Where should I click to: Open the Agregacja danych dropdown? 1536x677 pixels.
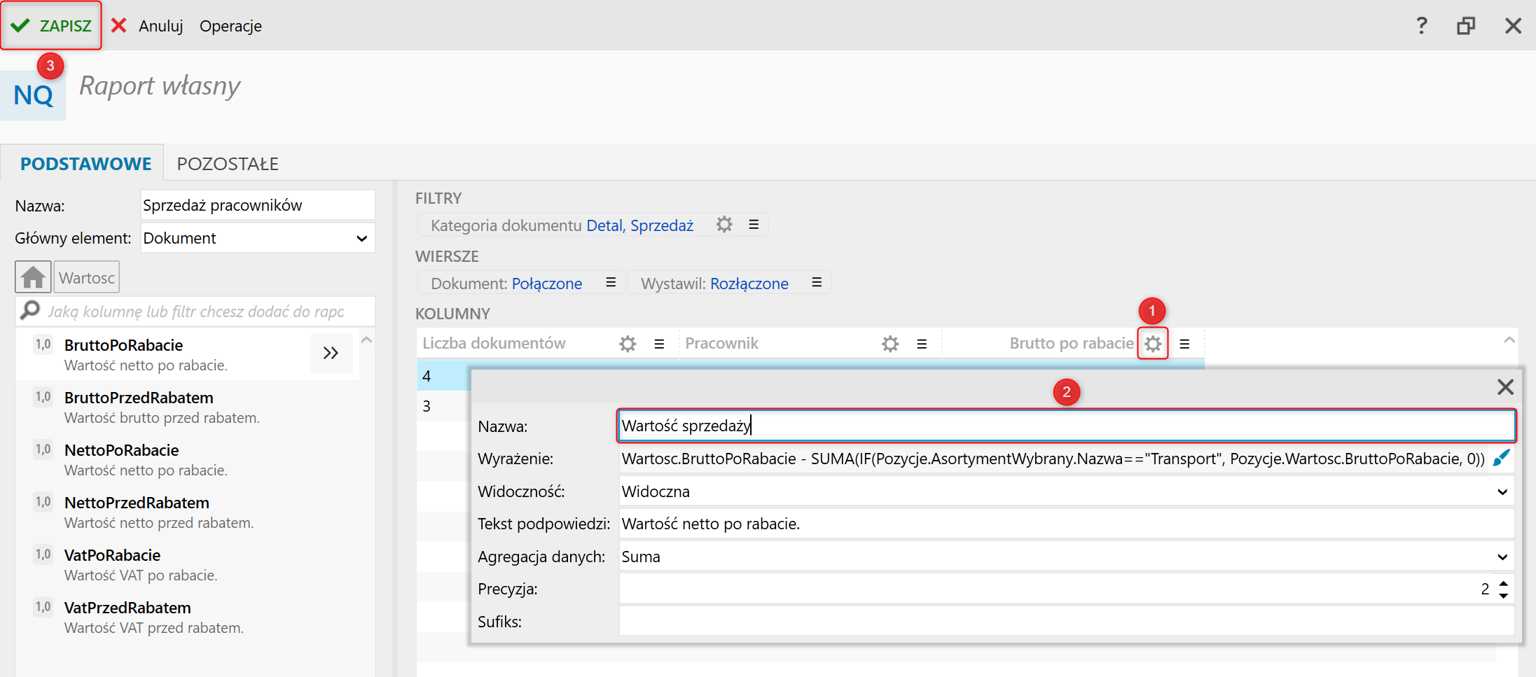1502,557
